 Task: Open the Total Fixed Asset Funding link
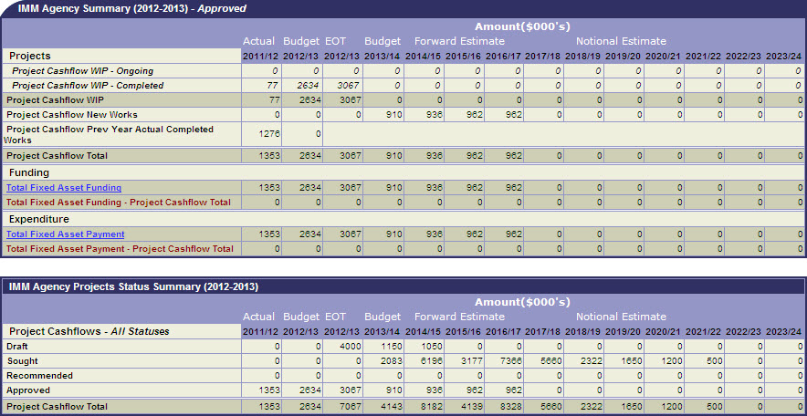pyautogui.click(x=64, y=188)
